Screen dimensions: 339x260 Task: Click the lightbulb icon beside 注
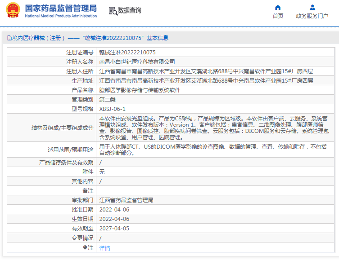coord(85,248)
